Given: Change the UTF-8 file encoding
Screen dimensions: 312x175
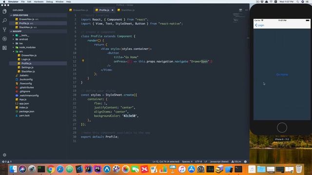Looking at the screenshot, I should tap(198, 161).
